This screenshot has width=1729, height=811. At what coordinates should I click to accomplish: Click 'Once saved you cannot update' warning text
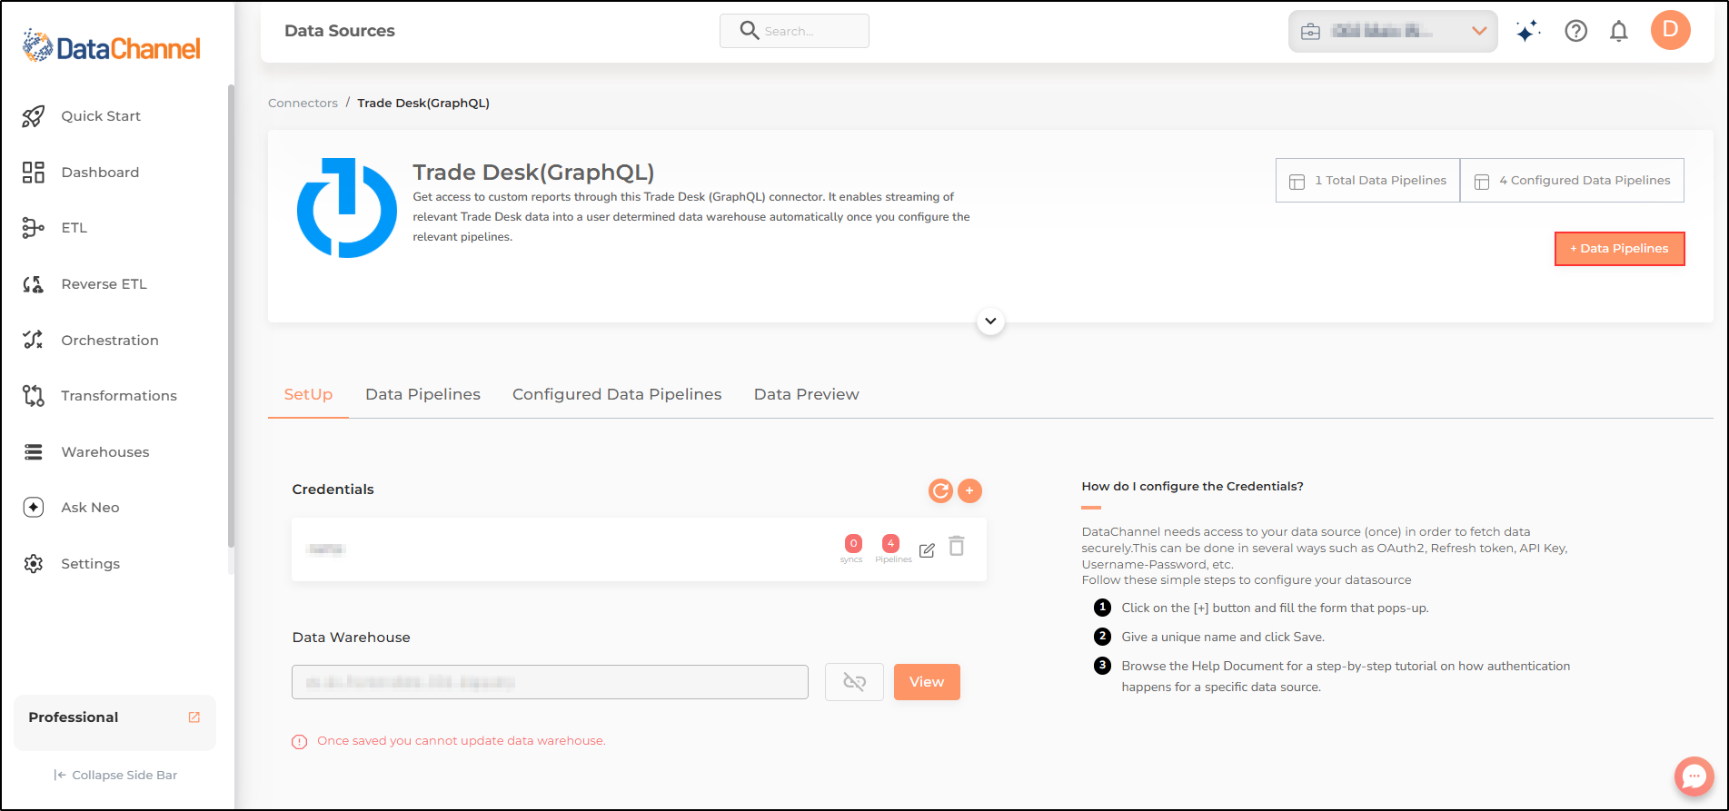[x=462, y=741]
